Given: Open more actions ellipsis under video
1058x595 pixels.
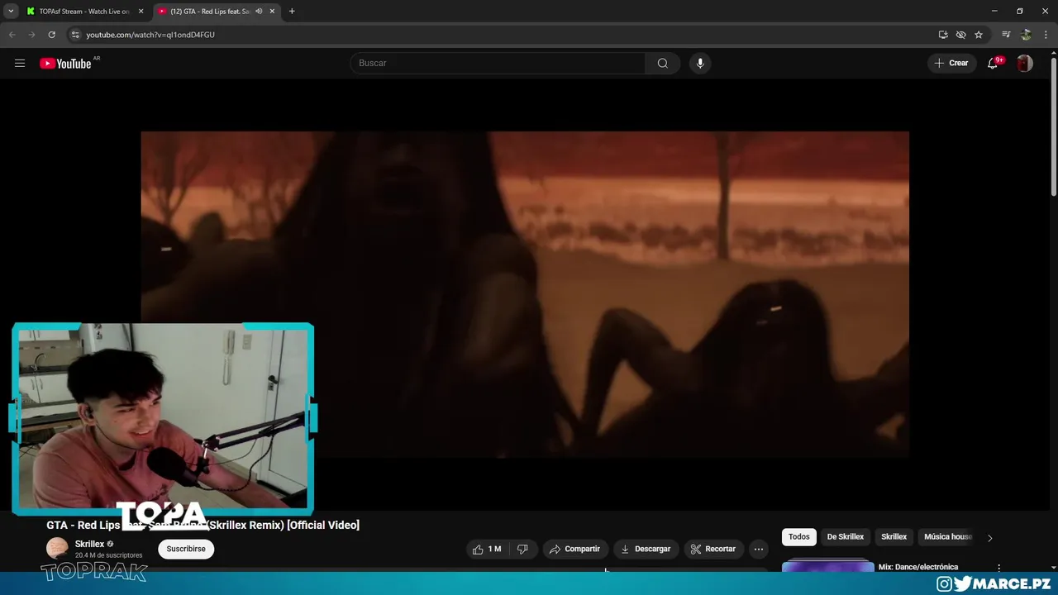Looking at the screenshot, I should [759, 549].
